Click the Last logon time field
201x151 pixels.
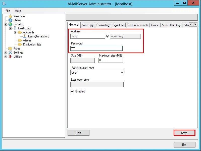point(97,84)
